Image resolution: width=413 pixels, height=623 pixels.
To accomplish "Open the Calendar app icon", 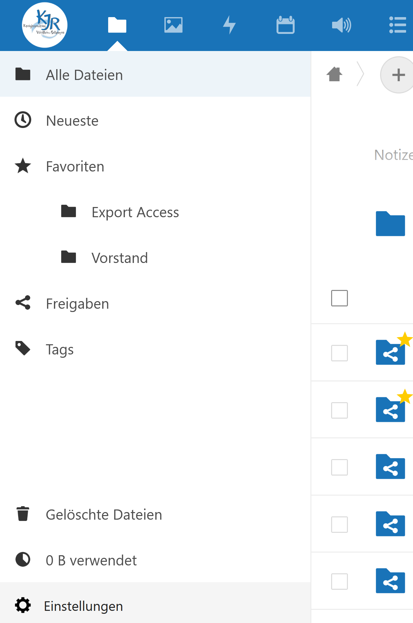I will point(285,25).
